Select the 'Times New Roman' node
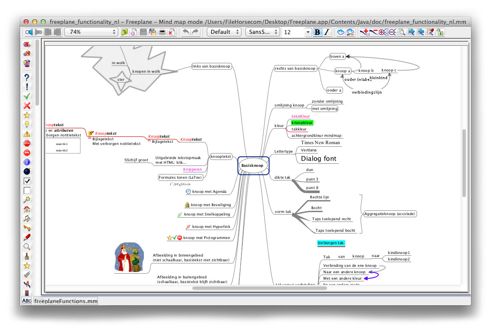This screenshot has width=489, height=328. tap(320, 143)
